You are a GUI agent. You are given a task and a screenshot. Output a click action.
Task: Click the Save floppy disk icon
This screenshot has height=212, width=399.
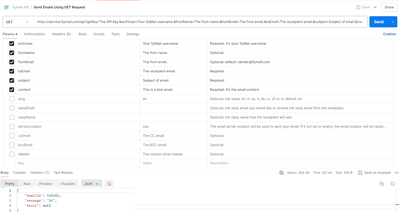358,7
